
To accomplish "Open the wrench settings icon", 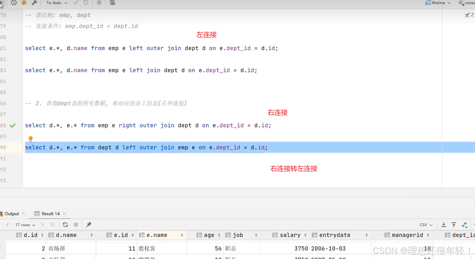I will coord(35,3).
